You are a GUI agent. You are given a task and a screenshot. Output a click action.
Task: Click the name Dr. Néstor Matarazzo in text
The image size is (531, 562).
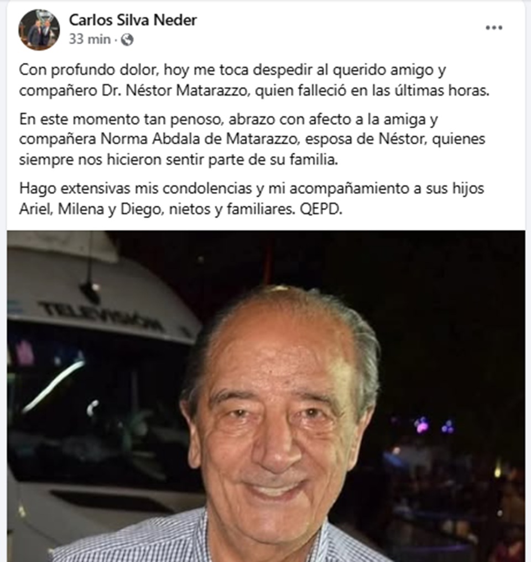(x=175, y=90)
